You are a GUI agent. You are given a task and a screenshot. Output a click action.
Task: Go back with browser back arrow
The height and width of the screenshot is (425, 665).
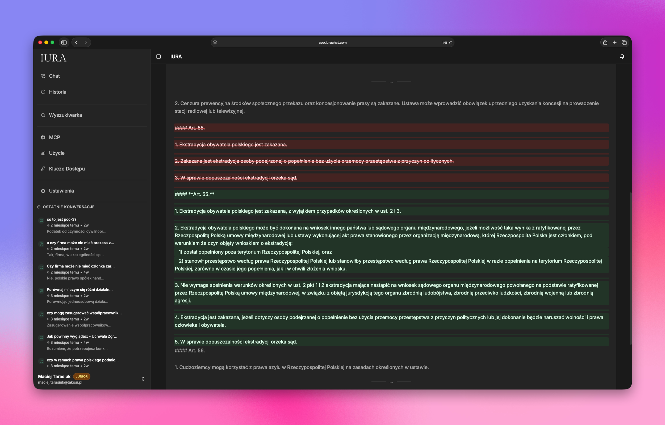click(x=77, y=43)
